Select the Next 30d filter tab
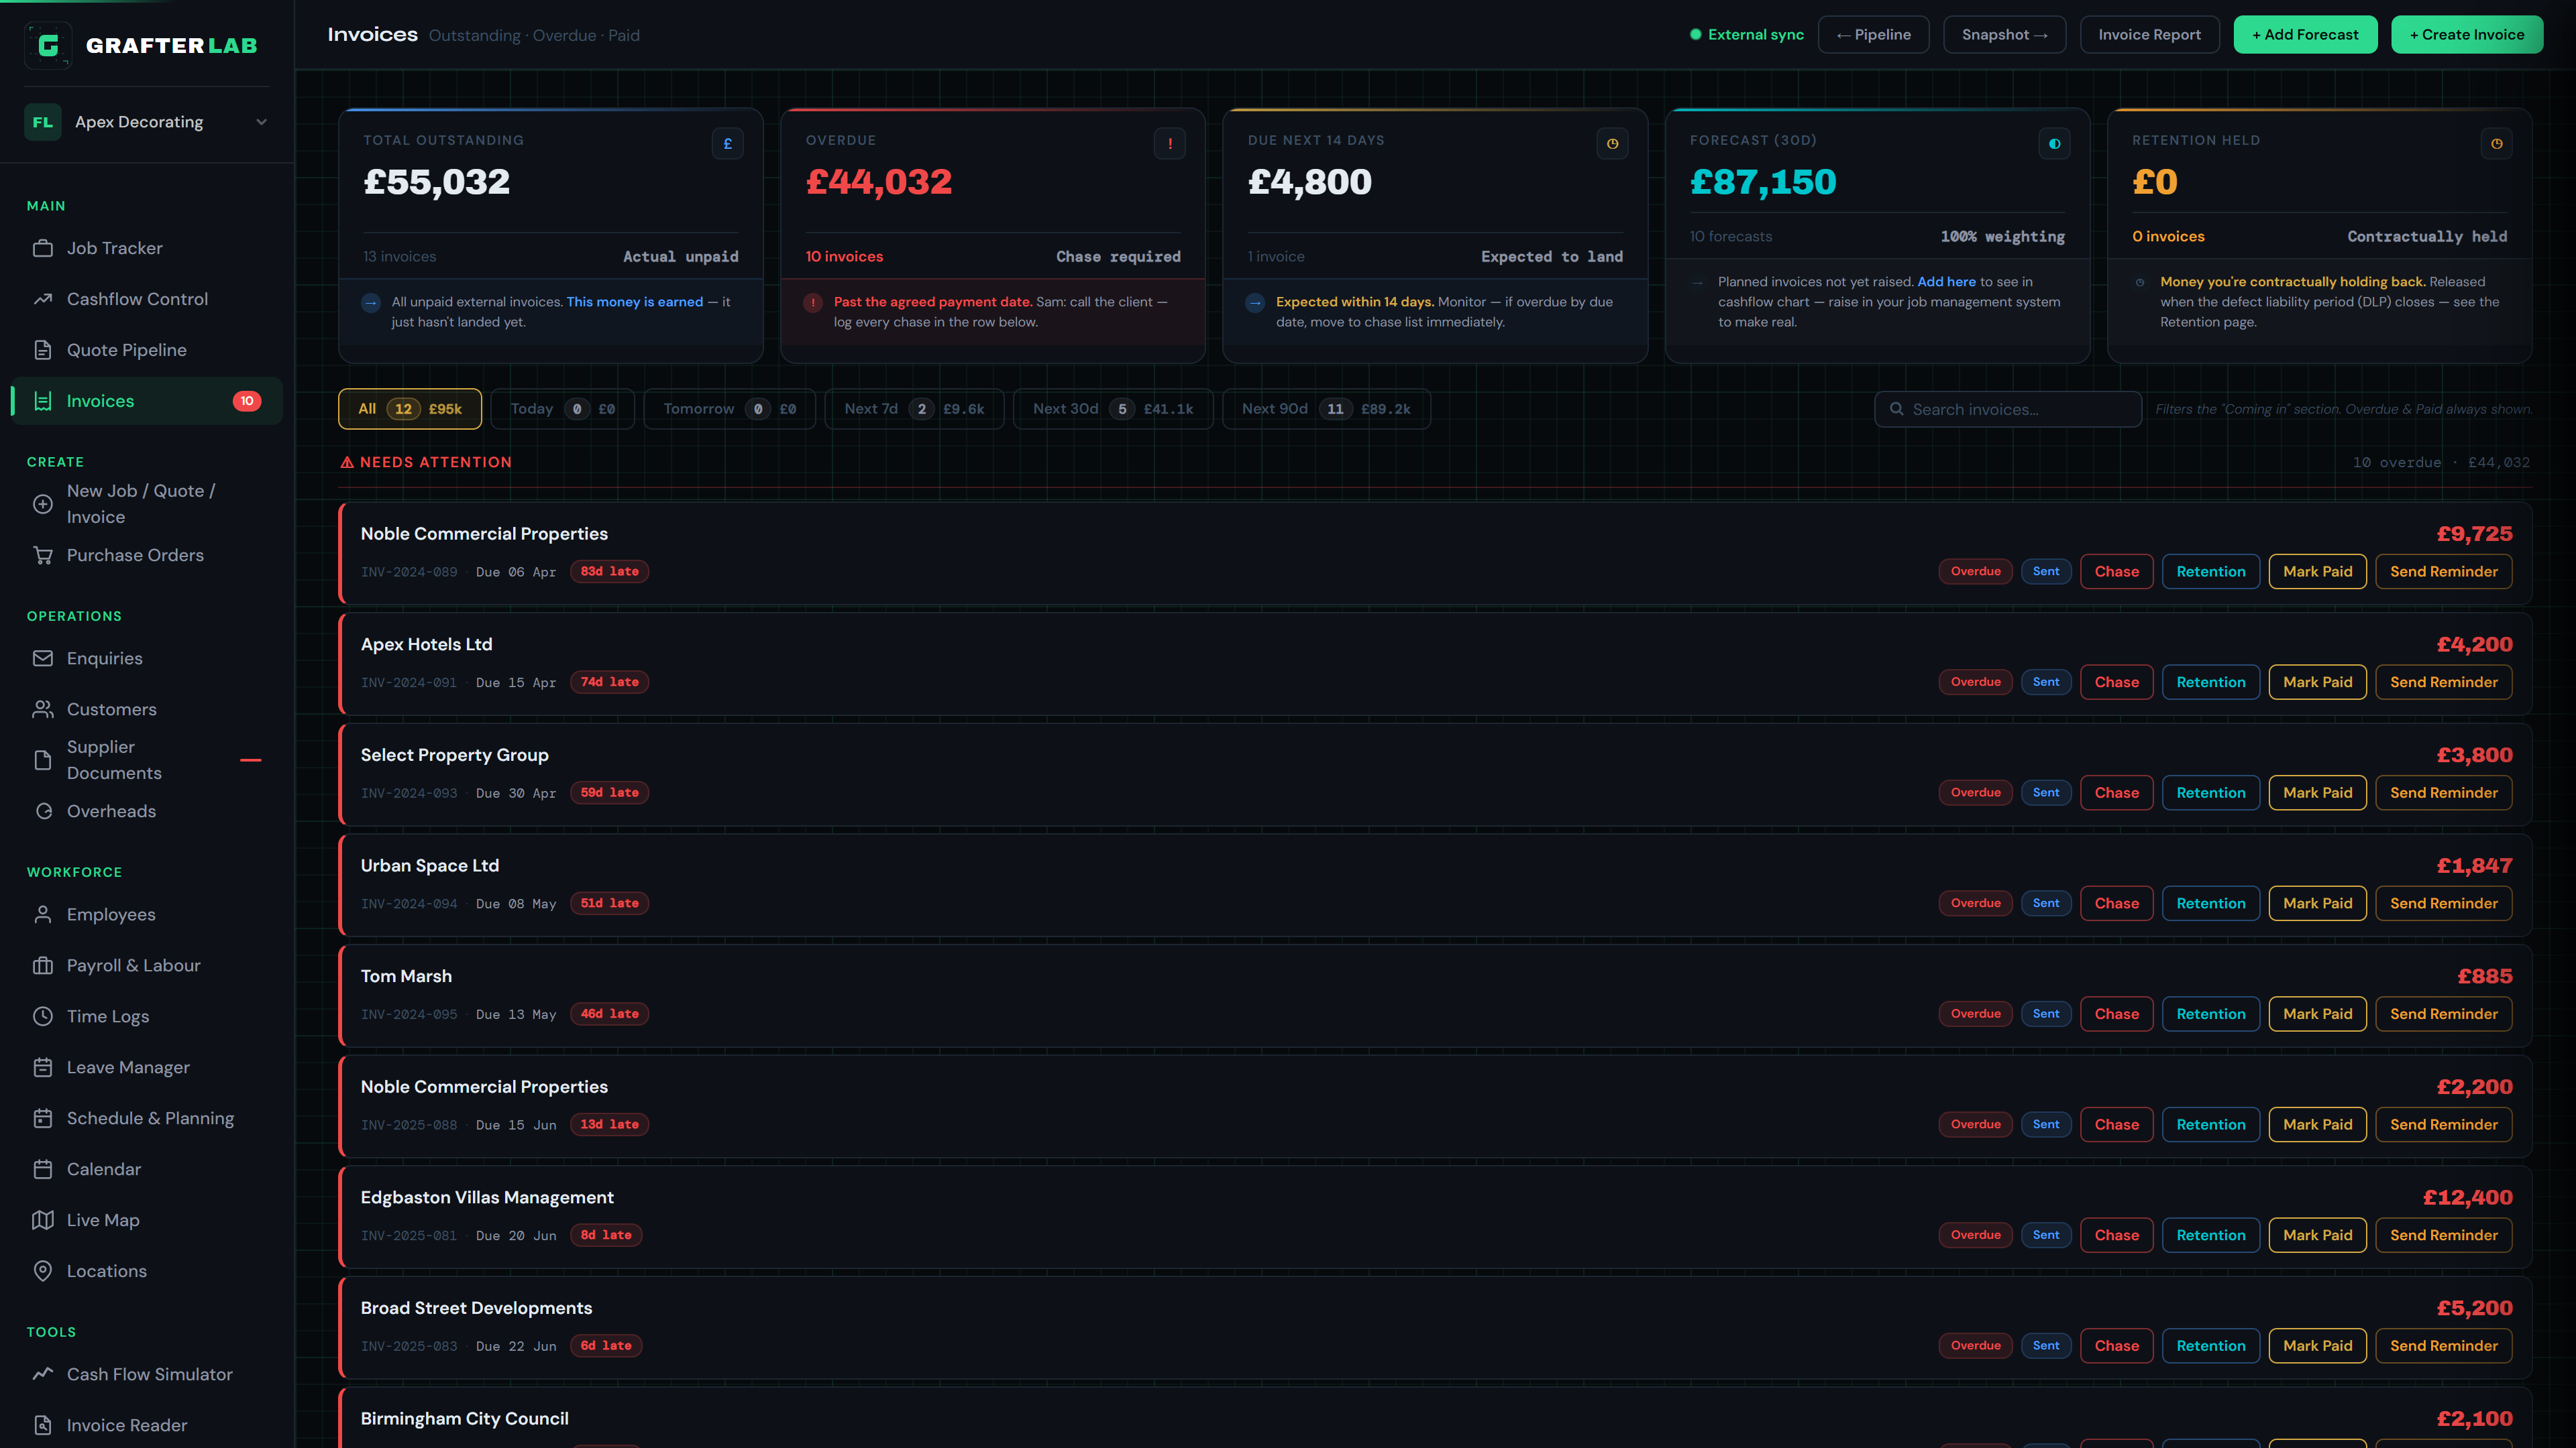The width and height of the screenshot is (2576, 1448). pyautogui.click(x=1113, y=409)
